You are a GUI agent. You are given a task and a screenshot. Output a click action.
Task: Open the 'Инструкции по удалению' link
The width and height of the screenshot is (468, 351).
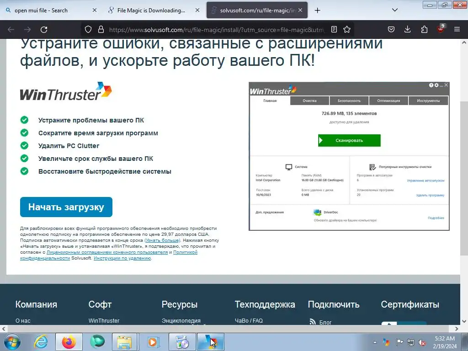point(122,258)
